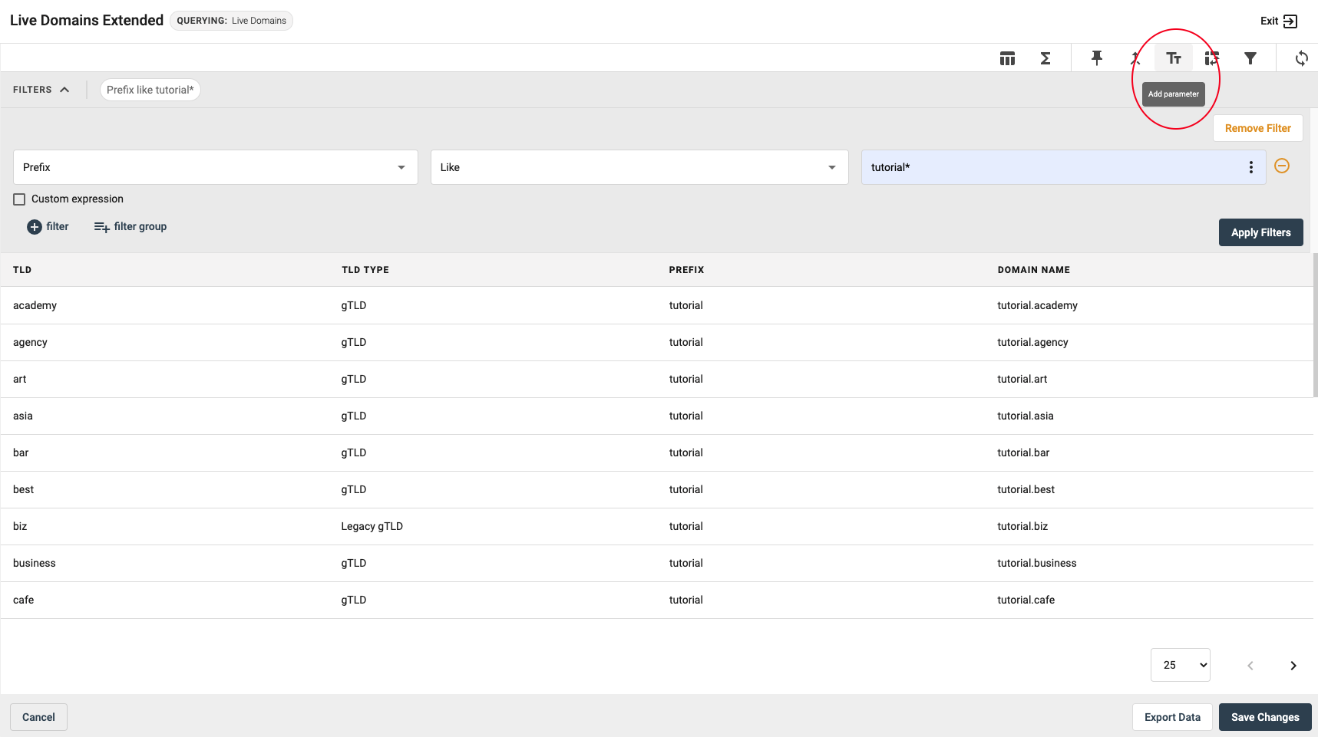Click the tutorial* filter value field
The image size is (1318, 737).
click(x=1052, y=167)
